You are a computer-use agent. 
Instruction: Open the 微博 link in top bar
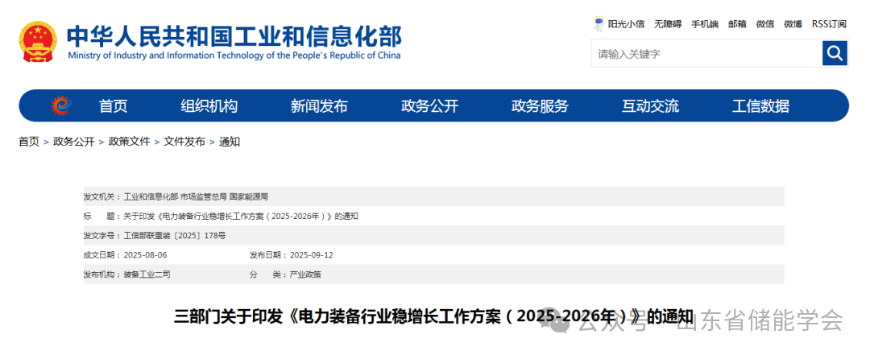pos(793,24)
